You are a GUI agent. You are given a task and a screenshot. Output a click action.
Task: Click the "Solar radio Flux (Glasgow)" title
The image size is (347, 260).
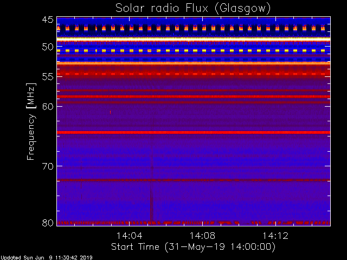tap(193, 8)
